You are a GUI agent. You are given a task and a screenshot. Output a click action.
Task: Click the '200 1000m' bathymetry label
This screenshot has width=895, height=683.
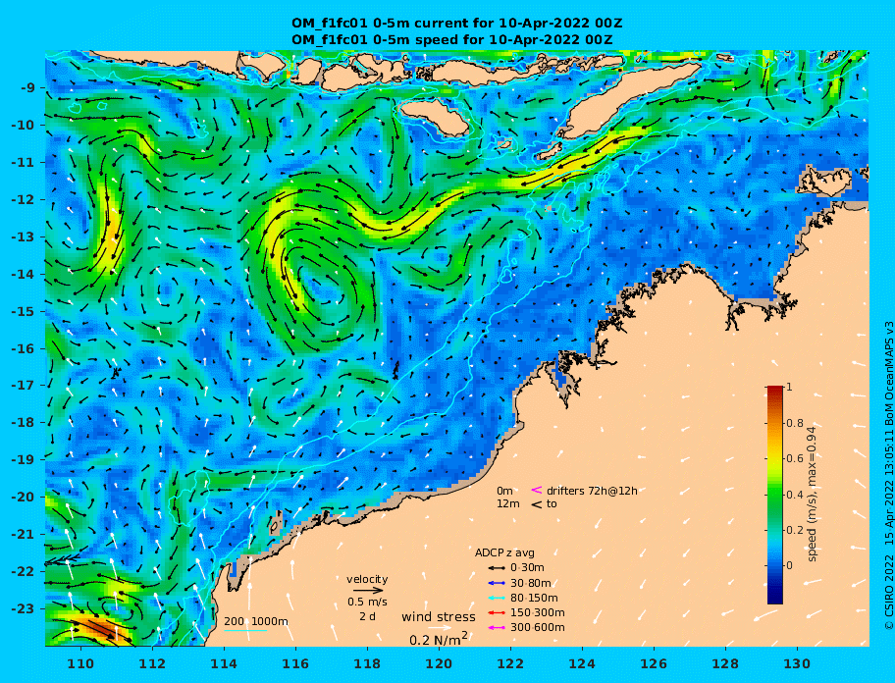point(256,621)
